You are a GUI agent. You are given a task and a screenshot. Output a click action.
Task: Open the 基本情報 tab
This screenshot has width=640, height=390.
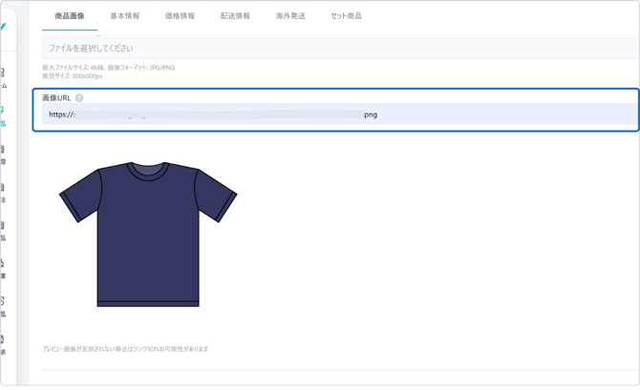(x=124, y=16)
